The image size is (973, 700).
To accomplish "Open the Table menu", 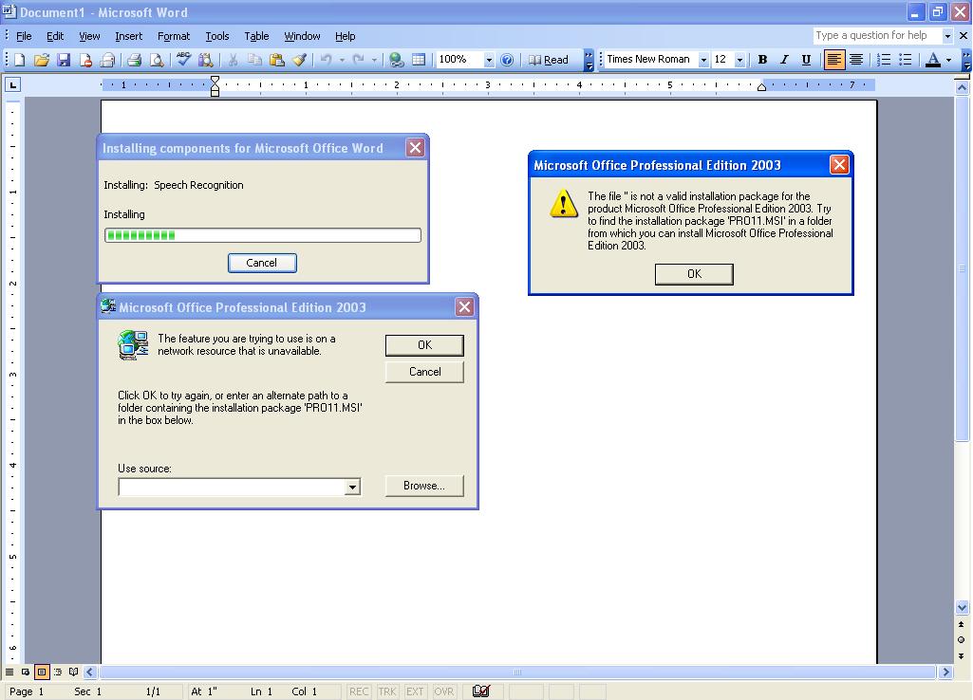I will click(256, 36).
